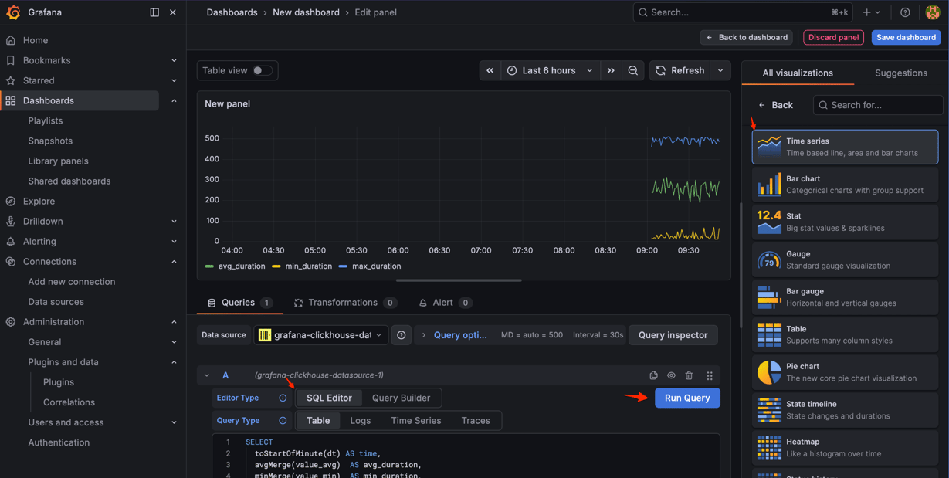Click the Administration gear icon
Screen dimensions: 949x478
pyautogui.click(x=11, y=321)
